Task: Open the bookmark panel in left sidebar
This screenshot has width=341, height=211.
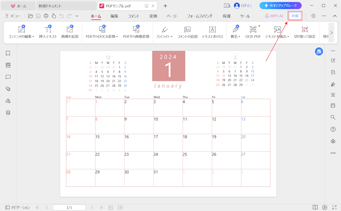Action: [x=8, y=53]
